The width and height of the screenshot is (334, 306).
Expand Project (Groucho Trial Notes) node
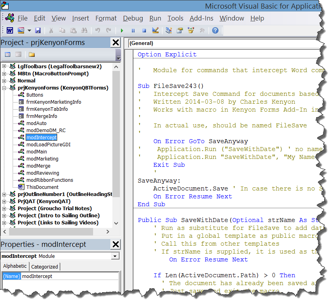pos(4,209)
